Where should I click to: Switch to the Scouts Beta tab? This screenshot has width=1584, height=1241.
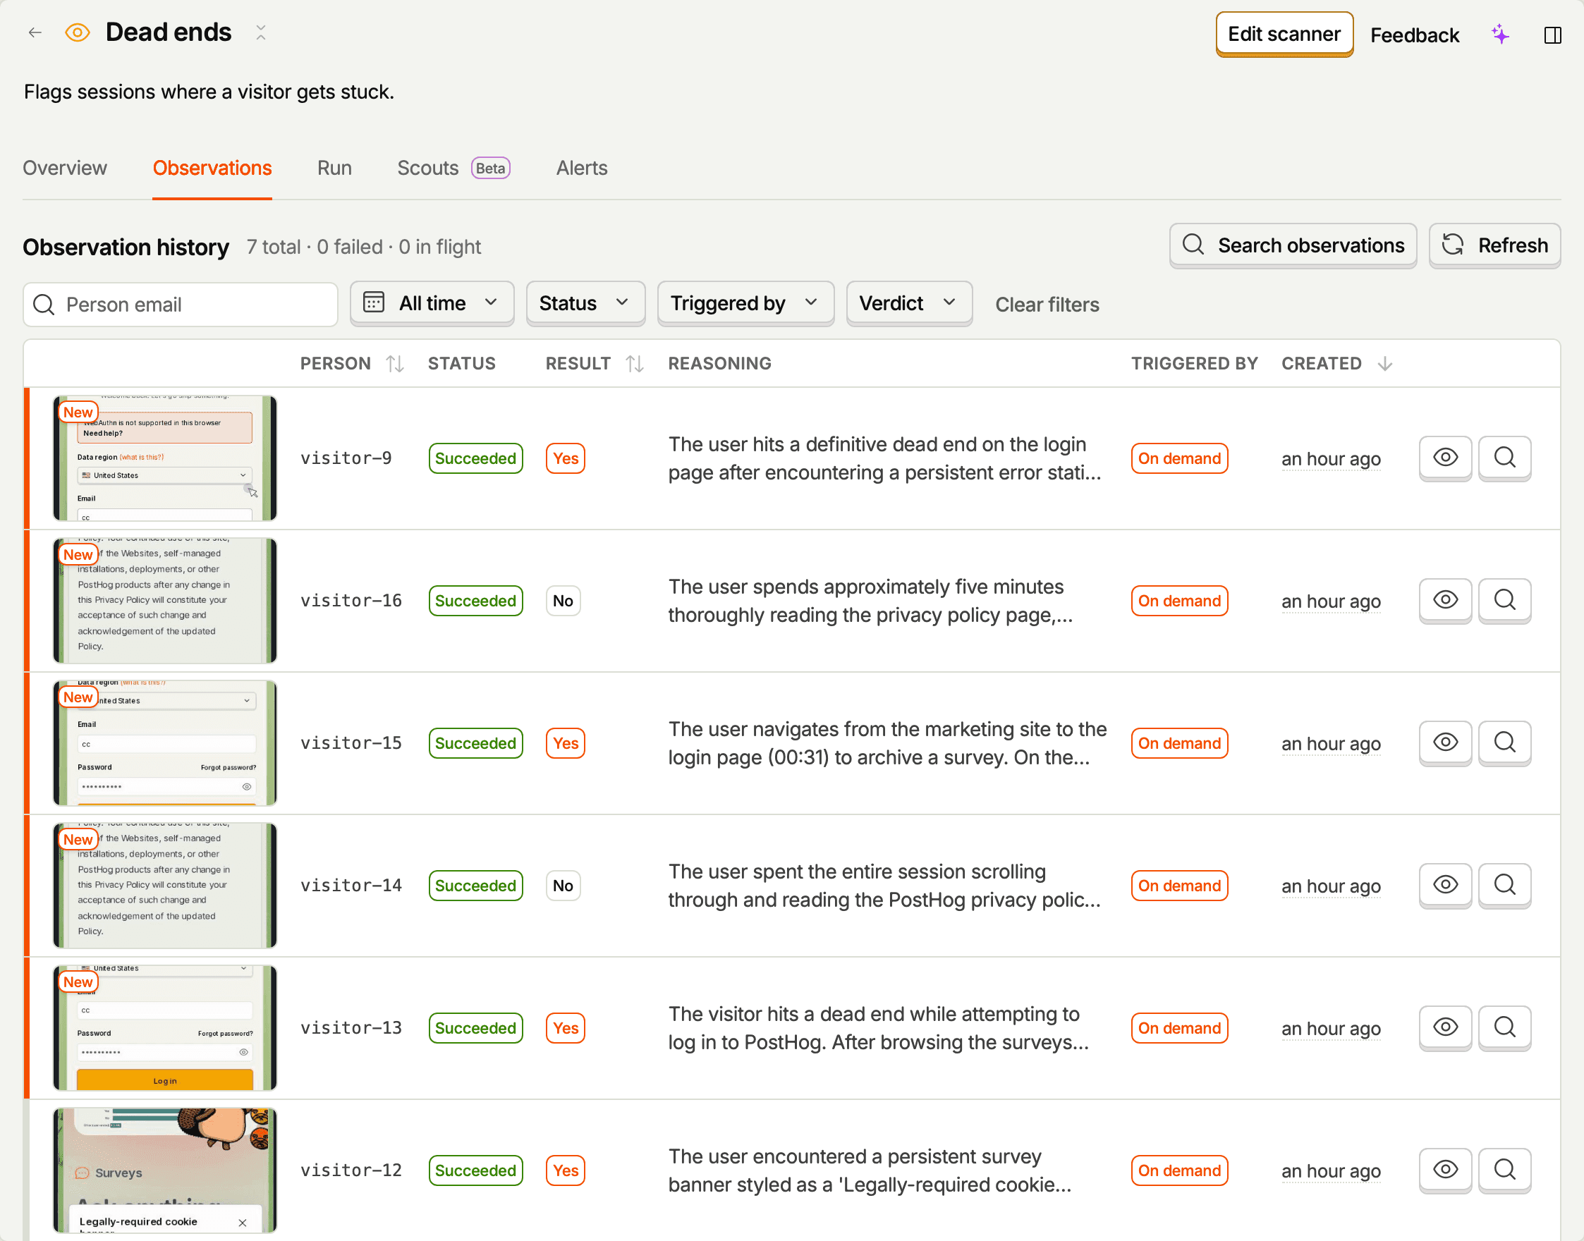tap(453, 168)
